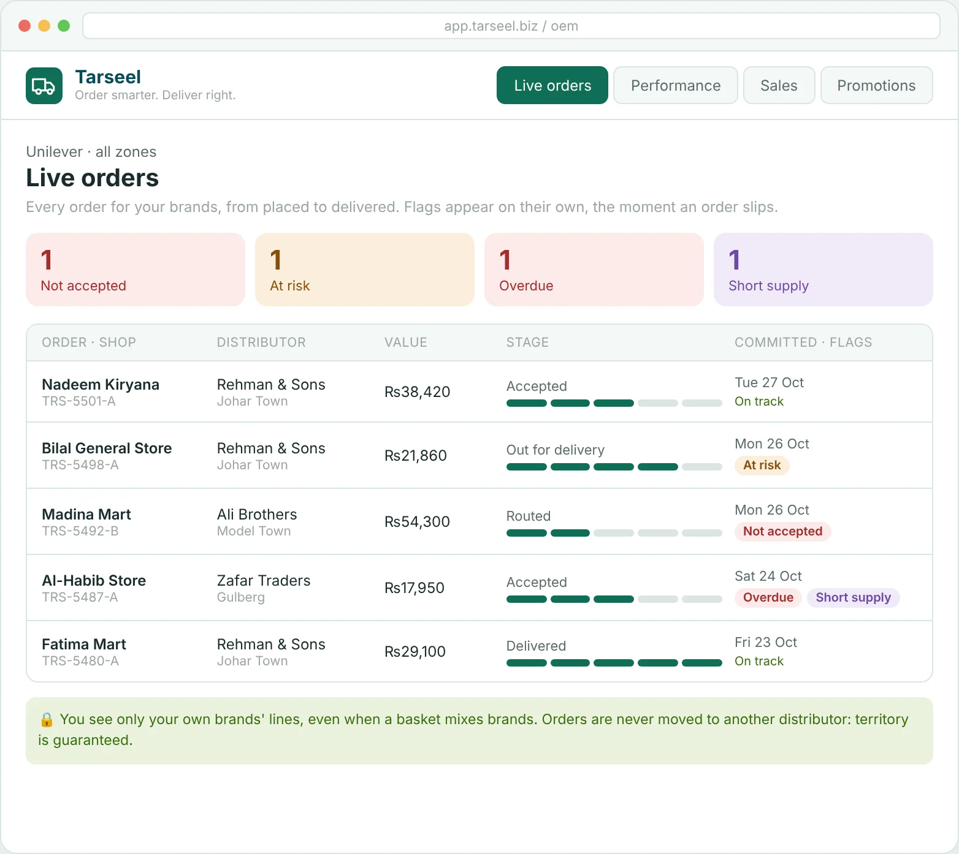
Task: Click the Rs17,950 order value
Action: point(415,588)
